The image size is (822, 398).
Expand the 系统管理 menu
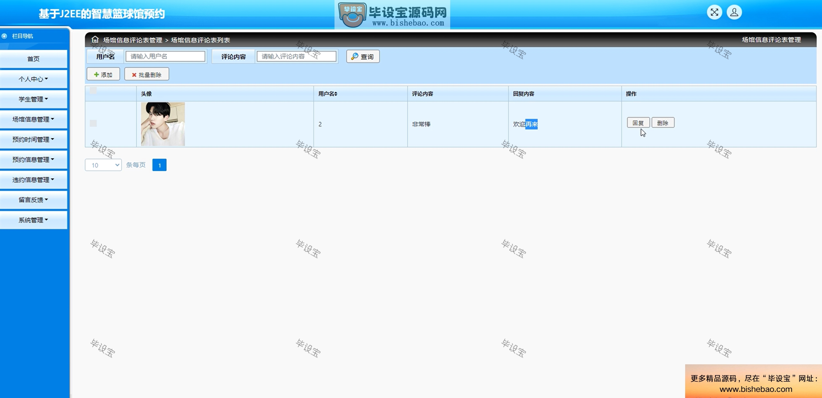click(33, 220)
